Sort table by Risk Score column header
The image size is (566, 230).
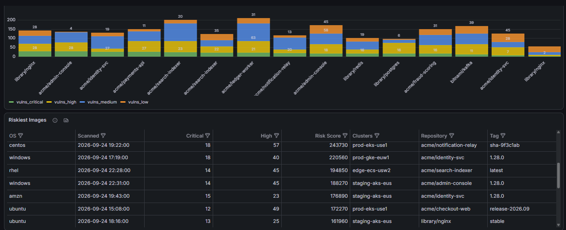pos(328,136)
